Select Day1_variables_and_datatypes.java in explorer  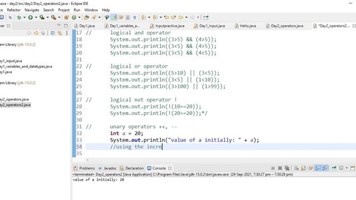pyautogui.click(x=26, y=67)
